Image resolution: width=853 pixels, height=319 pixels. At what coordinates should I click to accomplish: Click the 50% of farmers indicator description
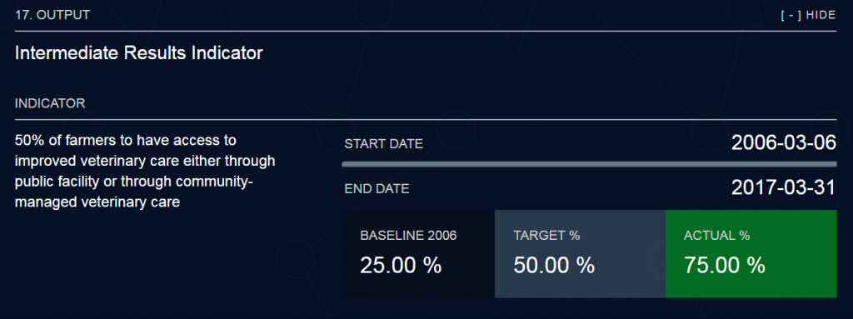pos(145,172)
